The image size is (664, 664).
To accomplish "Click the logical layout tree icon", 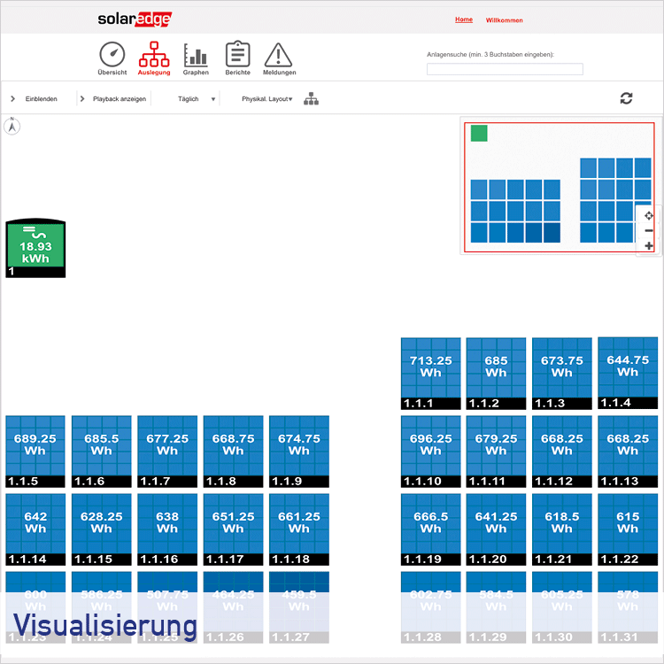I will (x=311, y=99).
